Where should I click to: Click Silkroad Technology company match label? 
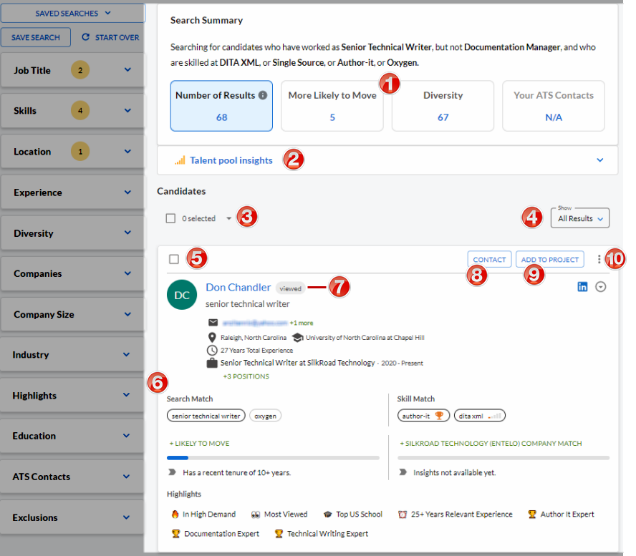click(491, 444)
